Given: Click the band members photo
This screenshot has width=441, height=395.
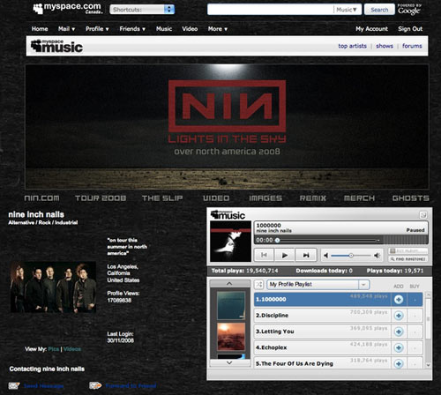Looking at the screenshot, I should pos(53,287).
